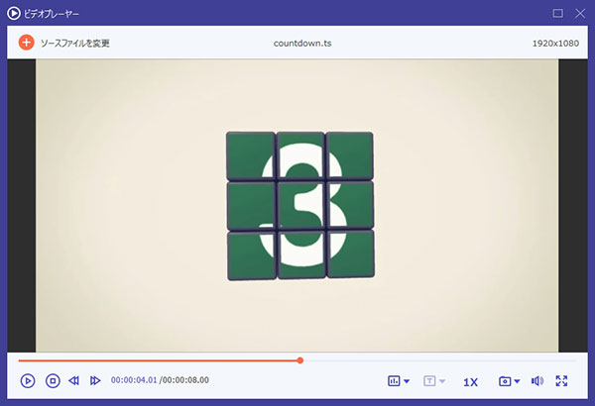Maximize the video player window
Screen dimensions: 595x406
(557, 14)
